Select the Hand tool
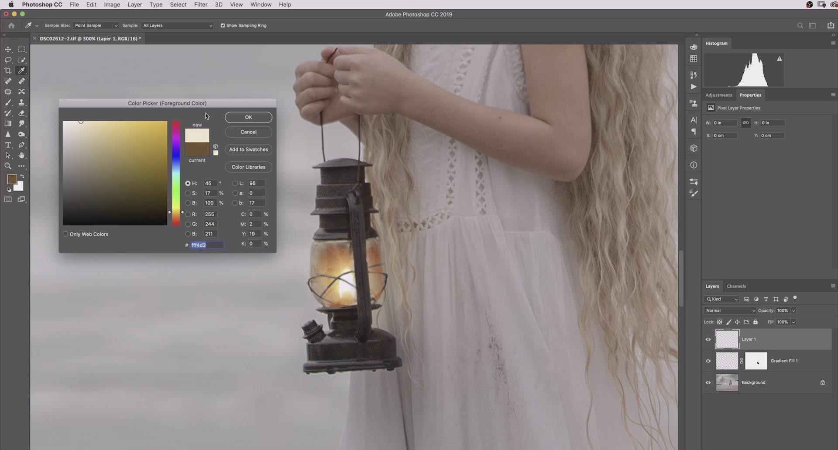838x450 pixels. click(x=21, y=156)
